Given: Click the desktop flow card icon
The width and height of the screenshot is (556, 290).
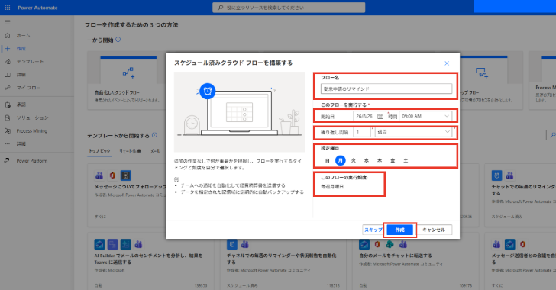Looking at the screenshot, I should pos(482,72).
